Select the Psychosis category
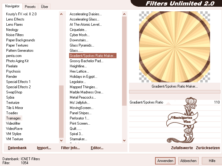The width and height of the screenshot is (222, 166). (13, 71)
